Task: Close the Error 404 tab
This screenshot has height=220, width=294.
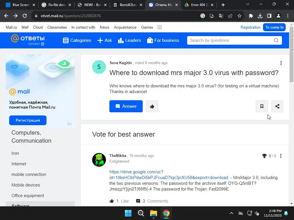Action: 212,5
